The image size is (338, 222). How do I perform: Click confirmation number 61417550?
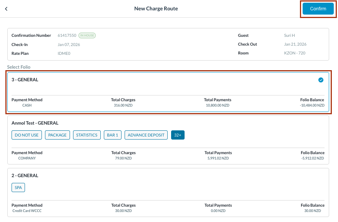[67, 36]
